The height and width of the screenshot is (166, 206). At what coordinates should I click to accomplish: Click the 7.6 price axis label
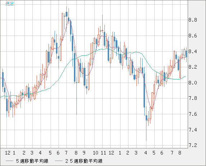(193, 114)
